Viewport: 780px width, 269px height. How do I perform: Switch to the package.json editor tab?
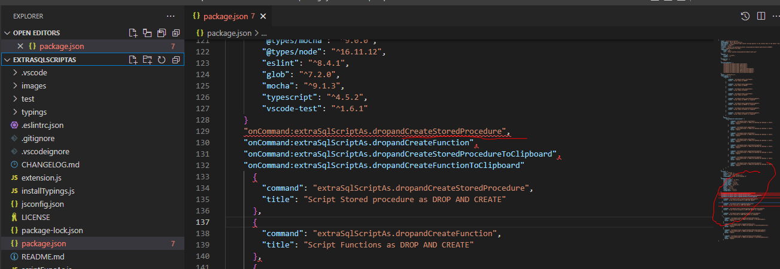point(227,16)
